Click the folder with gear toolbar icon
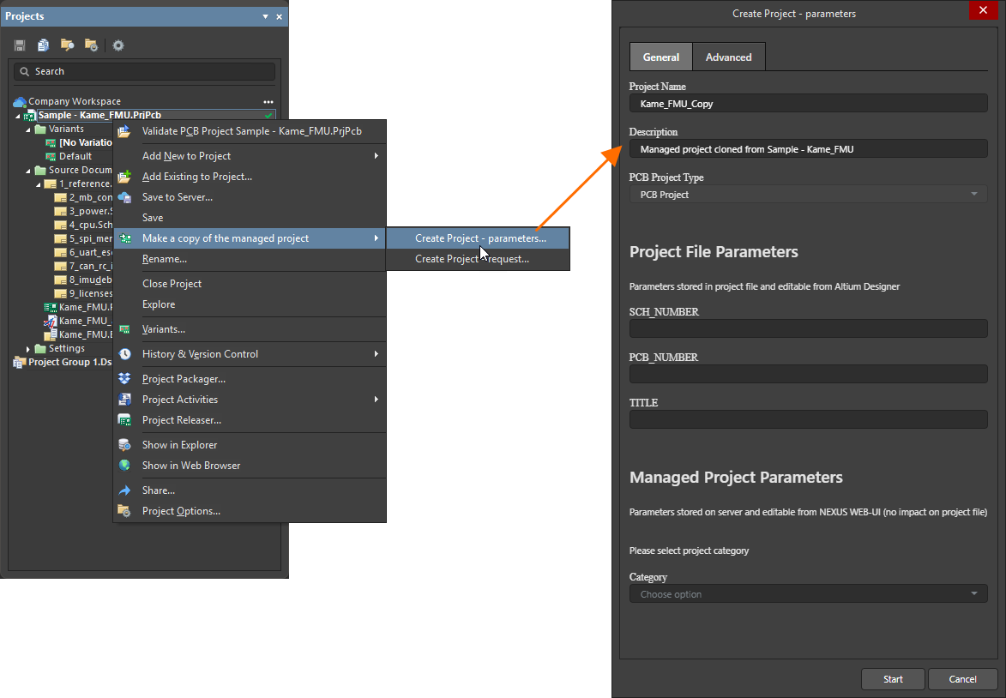 [91, 45]
